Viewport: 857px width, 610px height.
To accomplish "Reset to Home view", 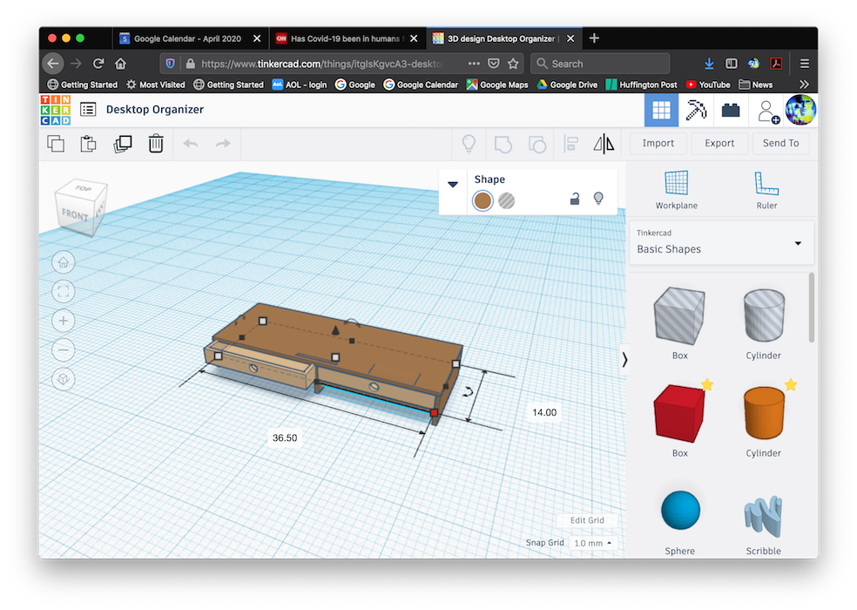I will pyautogui.click(x=64, y=262).
